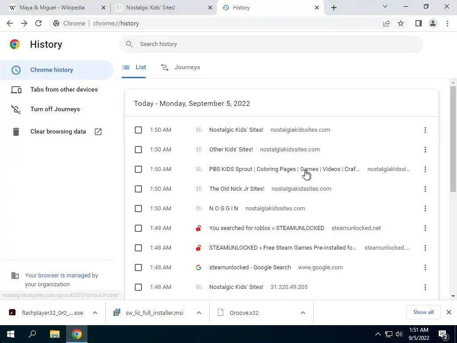The height and width of the screenshot is (343, 457).
Task: Click the external-link icon beside Clear browsing data
Action: pos(98,132)
